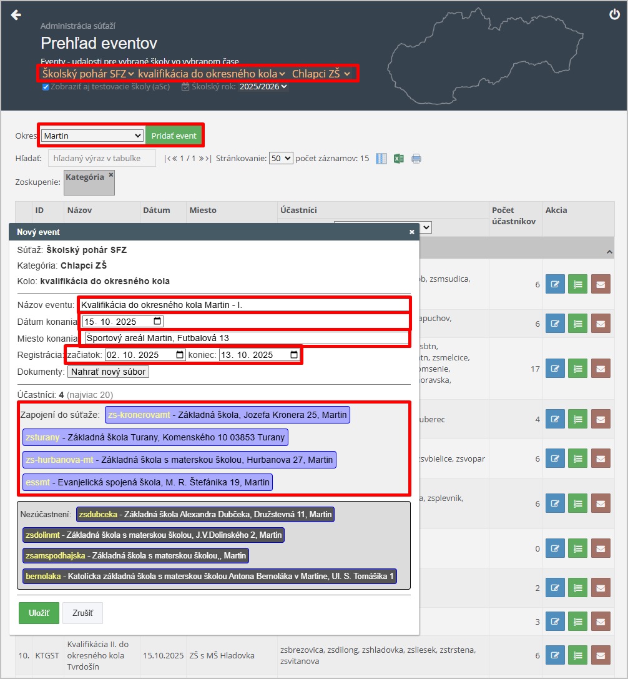
Task: Click the power logout icon
Action: click(x=614, y=15)
